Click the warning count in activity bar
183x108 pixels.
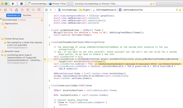152,4
